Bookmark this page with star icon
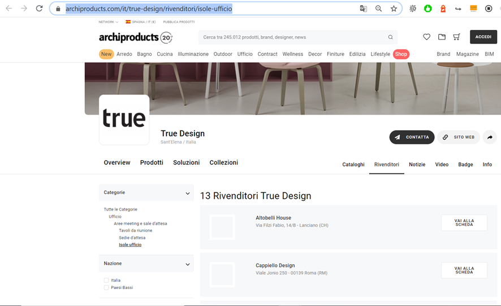 click(394, 8)
